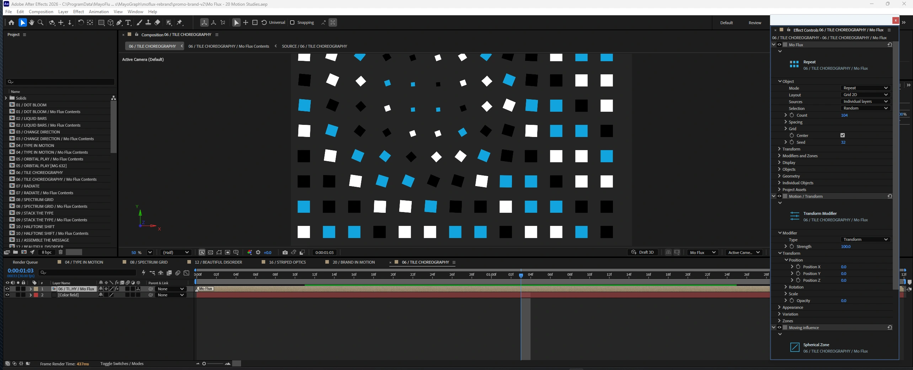This screenshot has width=913, height=370.
Task: Select the Review workspace
Action: (755, 23)
